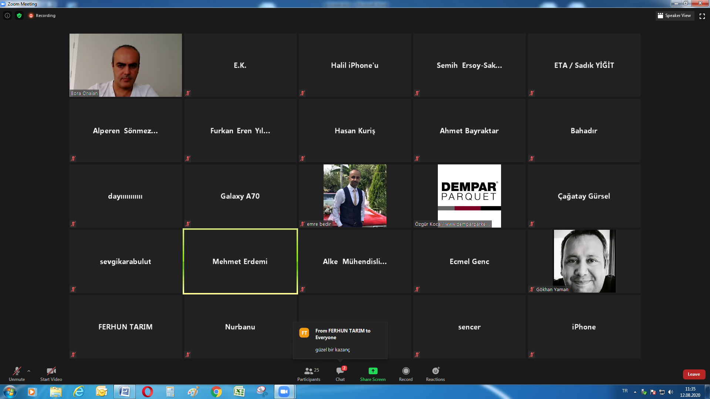Show hidden system tray icons

635,392
